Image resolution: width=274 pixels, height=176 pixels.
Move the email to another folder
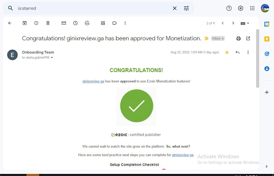point(103,23)
